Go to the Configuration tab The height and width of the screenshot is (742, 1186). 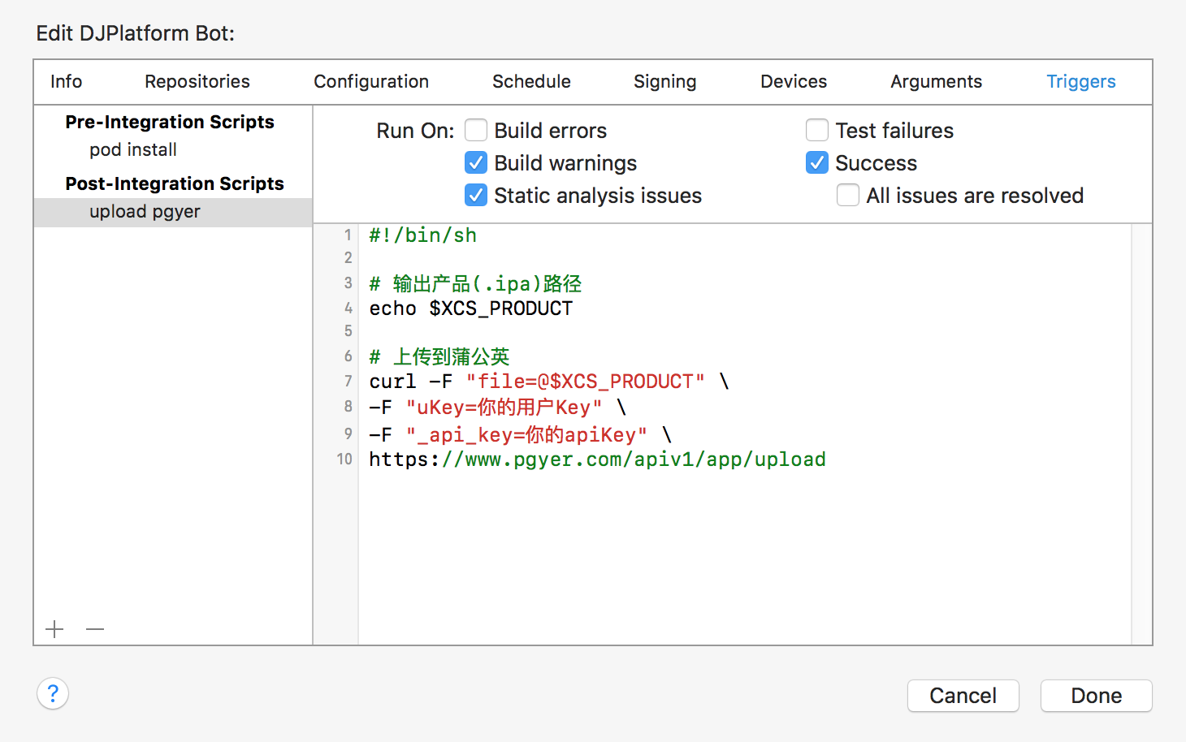pyautogui.click(x=371, y=82)
